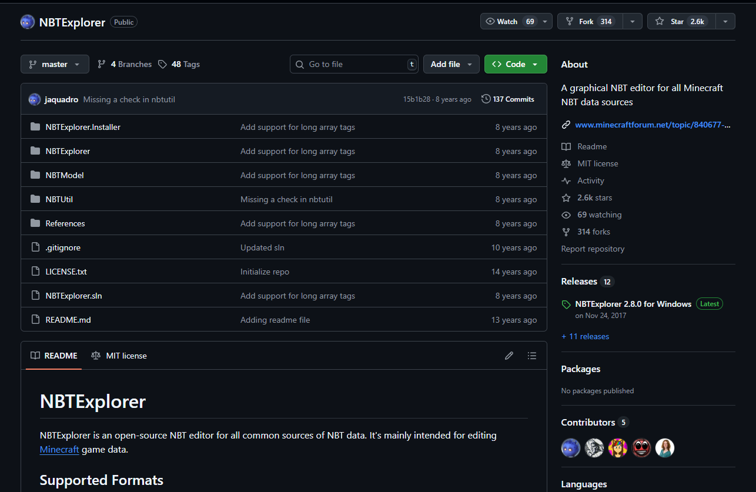Follow the Minecraft link in the README
The height and width of the screenshot is (492, 756).
pos(59,449)
